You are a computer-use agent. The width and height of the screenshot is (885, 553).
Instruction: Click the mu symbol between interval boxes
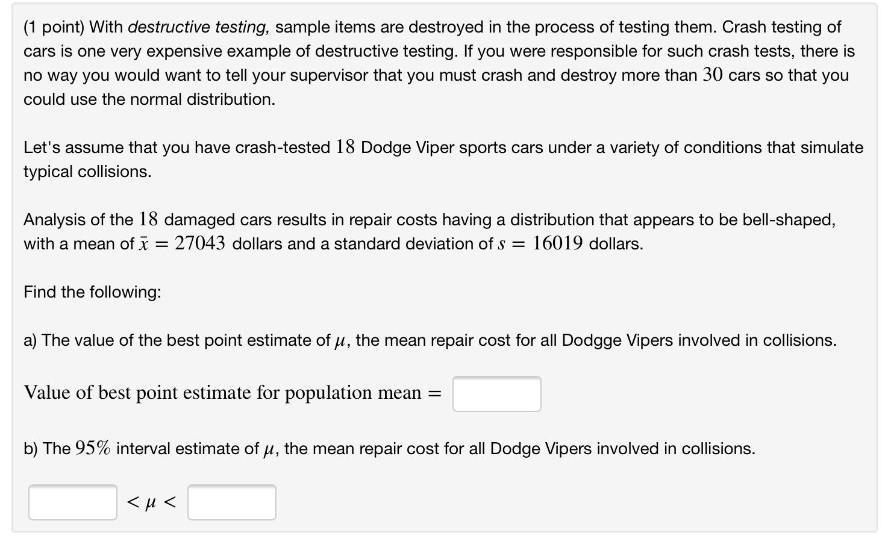(150, 502)
